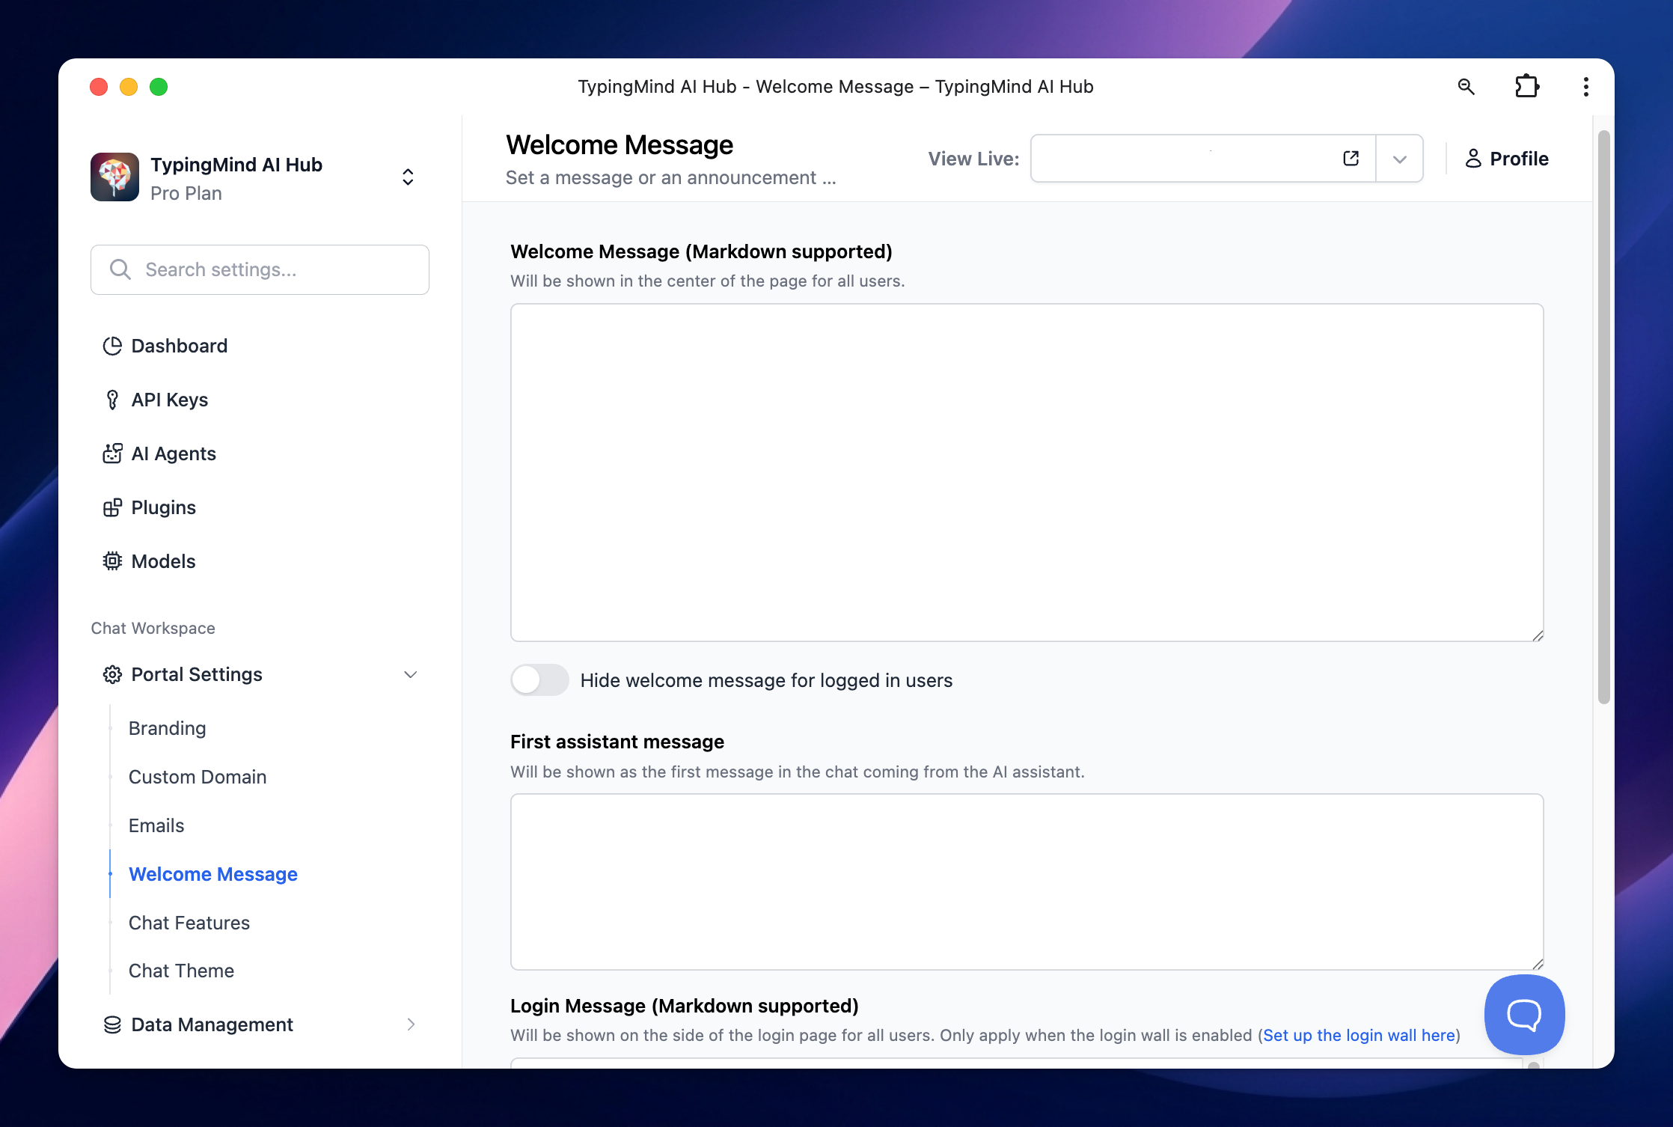Viewport: 1673px width, 1127px height.
Task: Click the 'Pro Plan' text
Action: [186, 193]
